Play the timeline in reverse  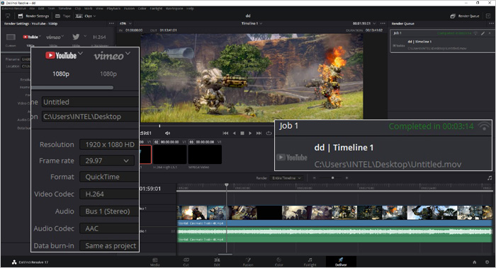[x=234, y=133]
